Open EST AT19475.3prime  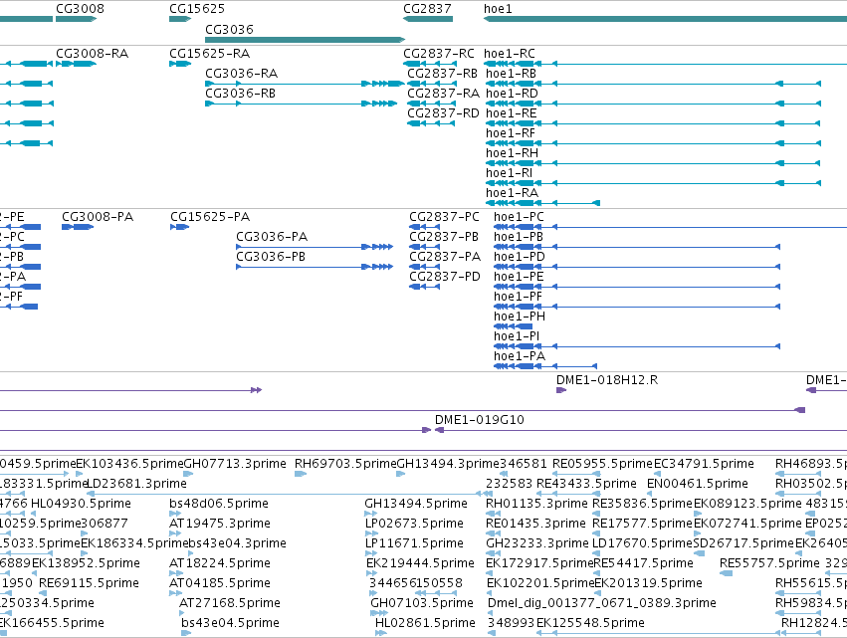(x=219, y=524)
